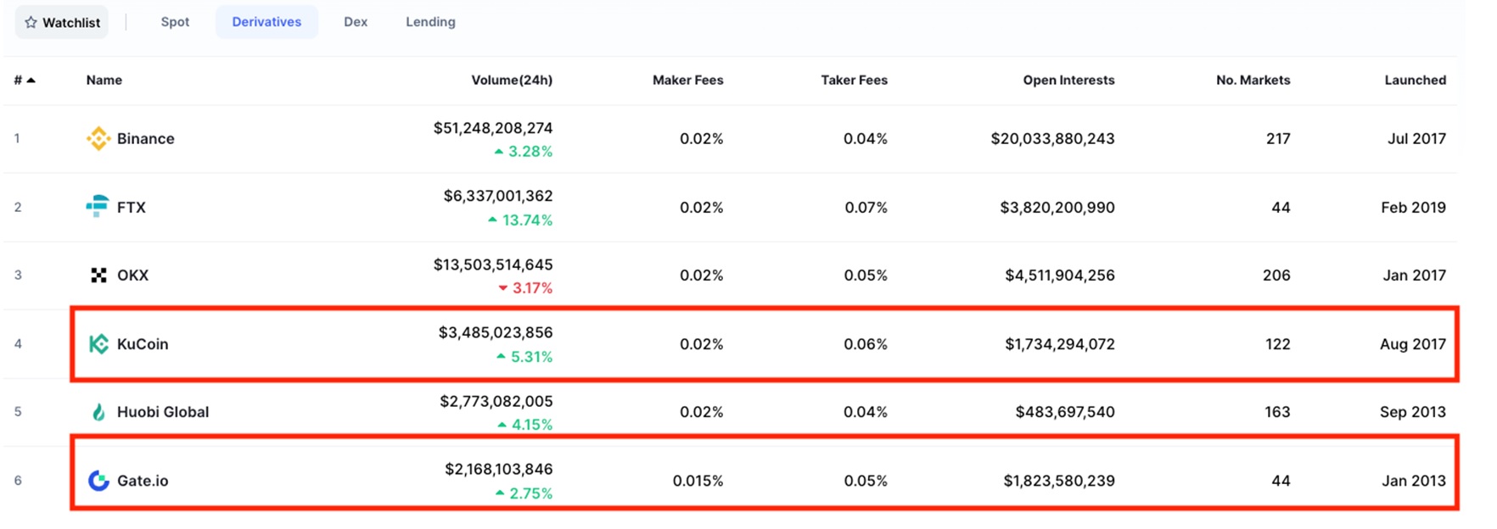The height and width of the screenshot is (529, 1497).
Task: Click Huobi Global markets count 163
Action: coord(1277,412)
